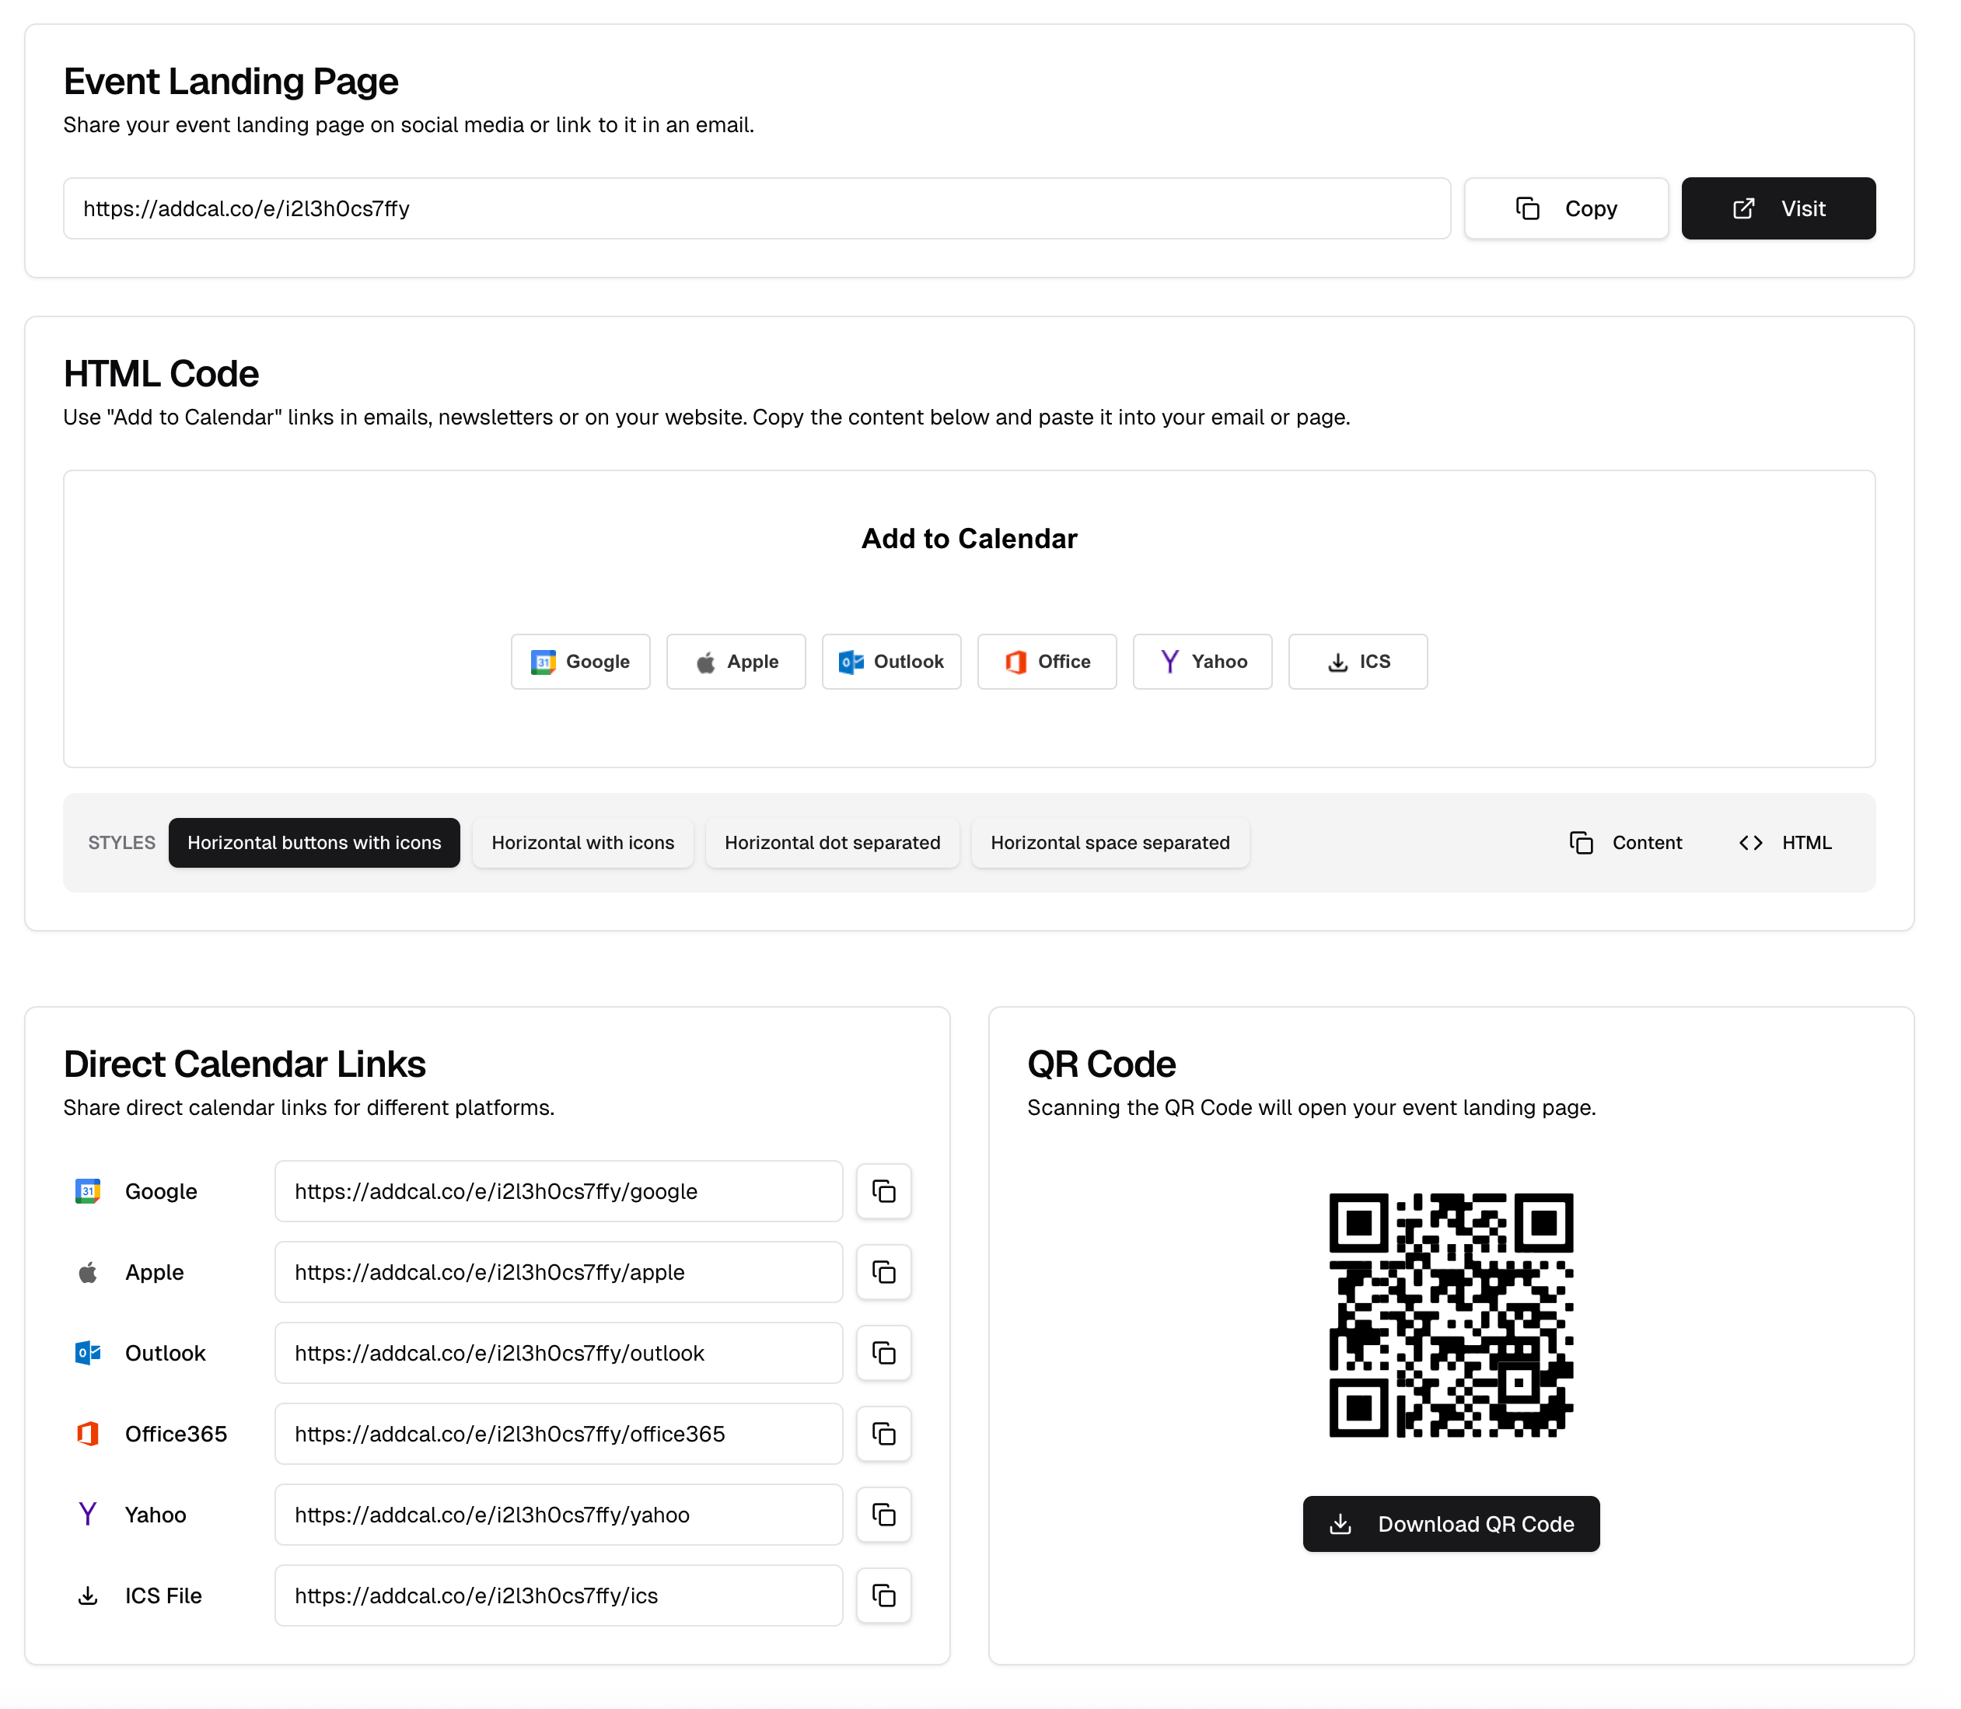
Task: Select the Horizontal space separated style
Action: click(1110, 842)
